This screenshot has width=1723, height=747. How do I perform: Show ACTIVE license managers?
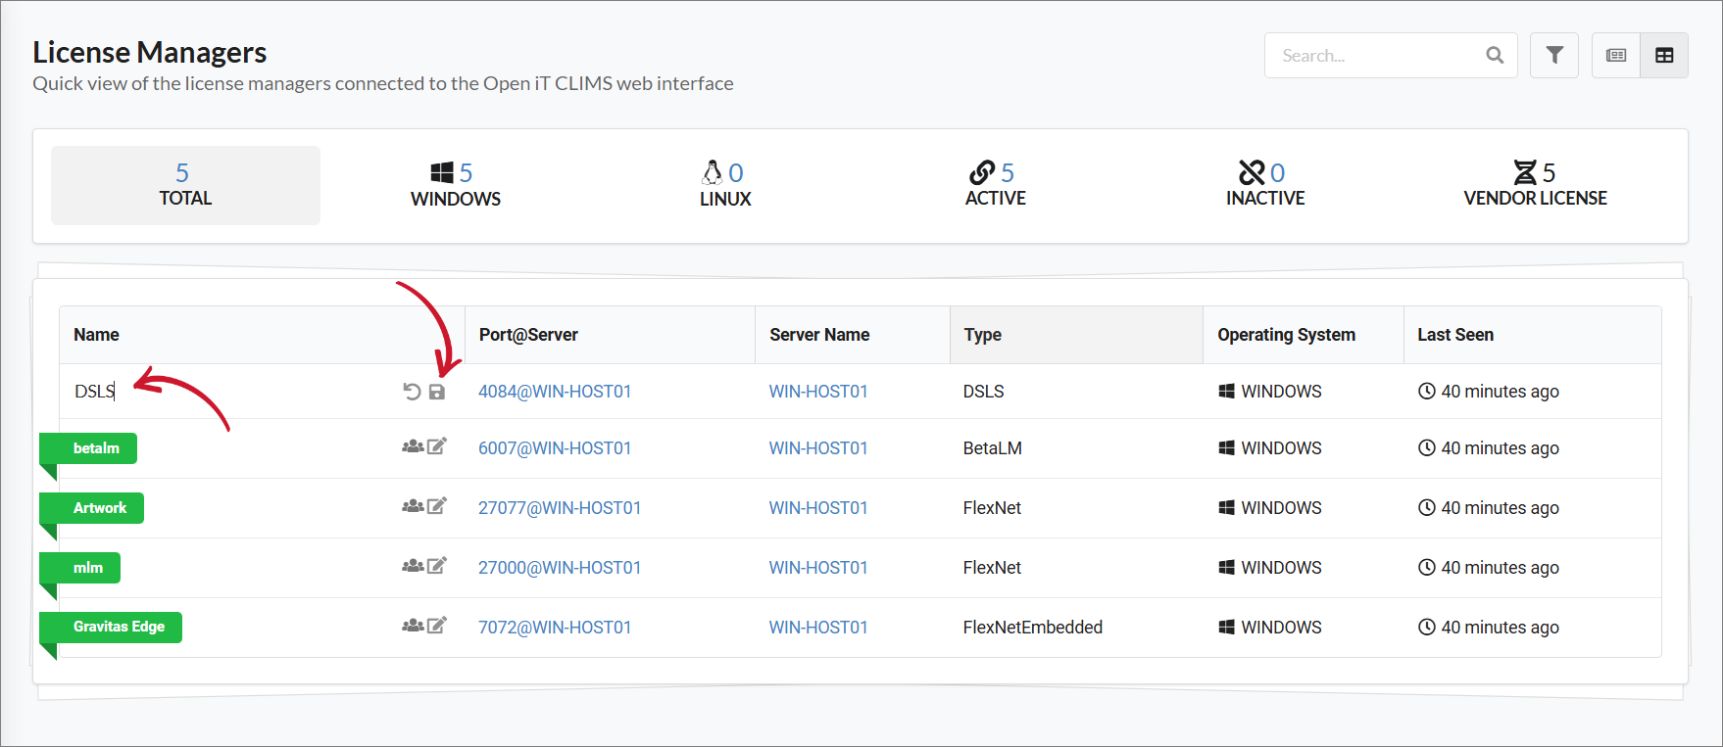[995, 185]
